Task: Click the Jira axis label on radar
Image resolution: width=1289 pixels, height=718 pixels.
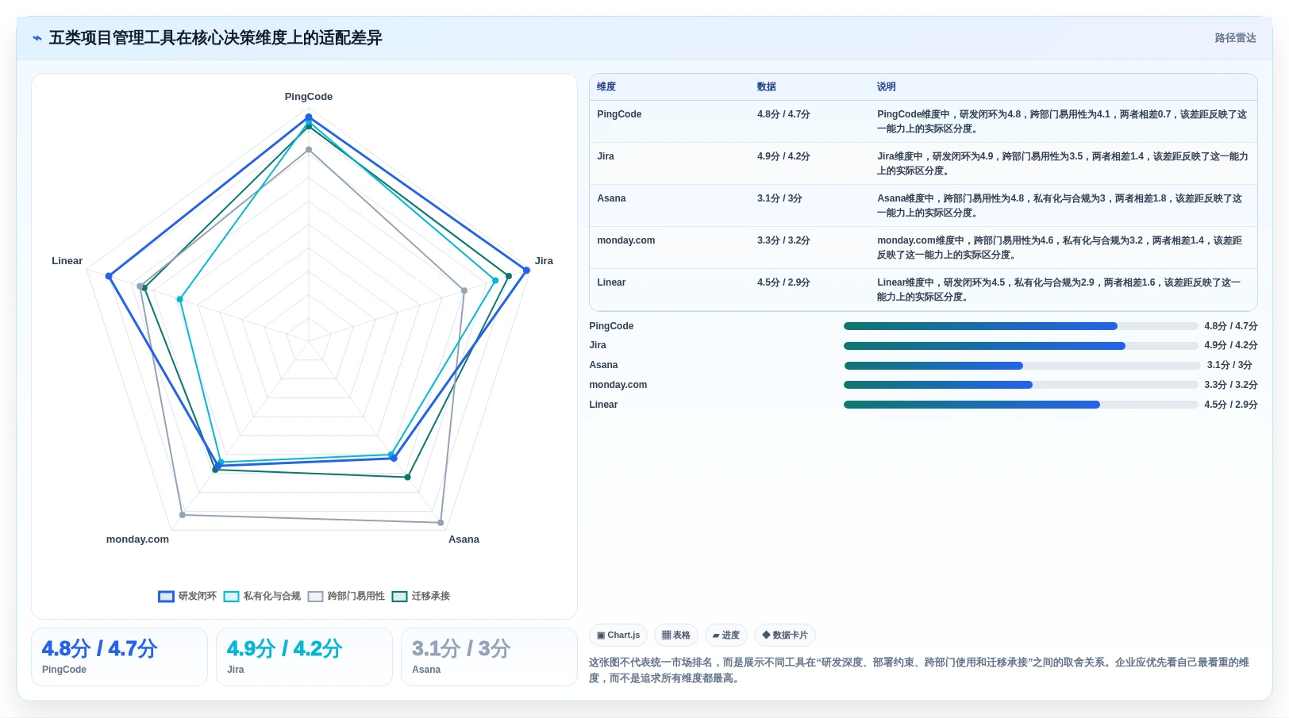Action: pyautogui.click(x=544, y=261)
